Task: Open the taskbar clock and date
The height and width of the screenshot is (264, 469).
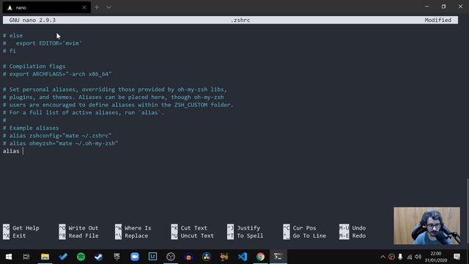Action: coord(436,257)
